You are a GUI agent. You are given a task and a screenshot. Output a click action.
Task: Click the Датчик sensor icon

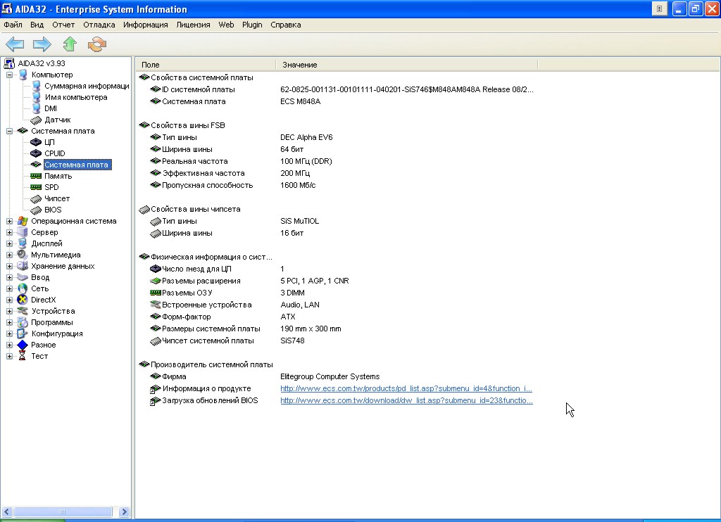[36, 120]
